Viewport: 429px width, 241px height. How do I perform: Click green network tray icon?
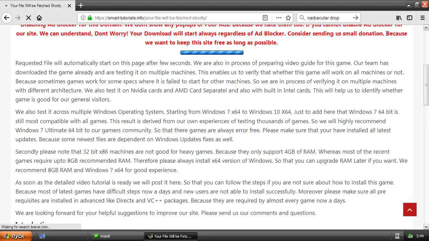[x=410, y=236]
